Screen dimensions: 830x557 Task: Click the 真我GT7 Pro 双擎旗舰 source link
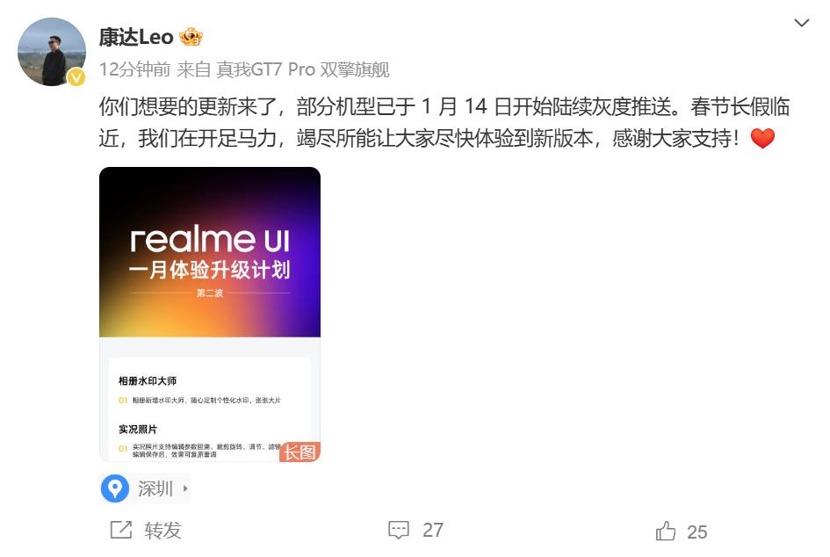[303, 69]
